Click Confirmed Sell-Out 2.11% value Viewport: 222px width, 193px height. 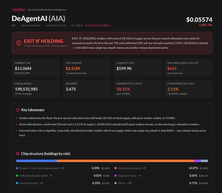coord(173,89)
